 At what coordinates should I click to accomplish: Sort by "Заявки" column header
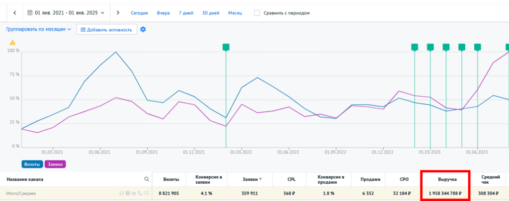[252, 179]
